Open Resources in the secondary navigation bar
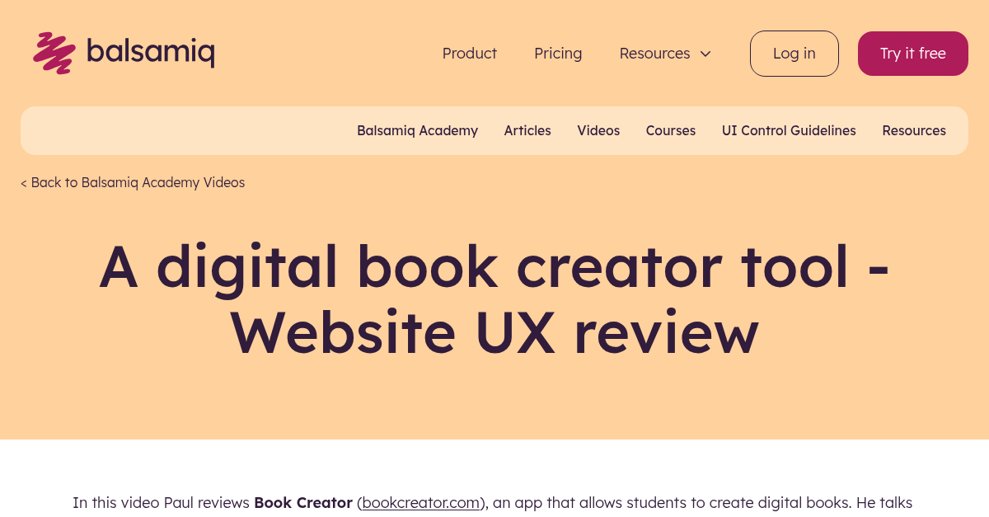 pos(914,130)
